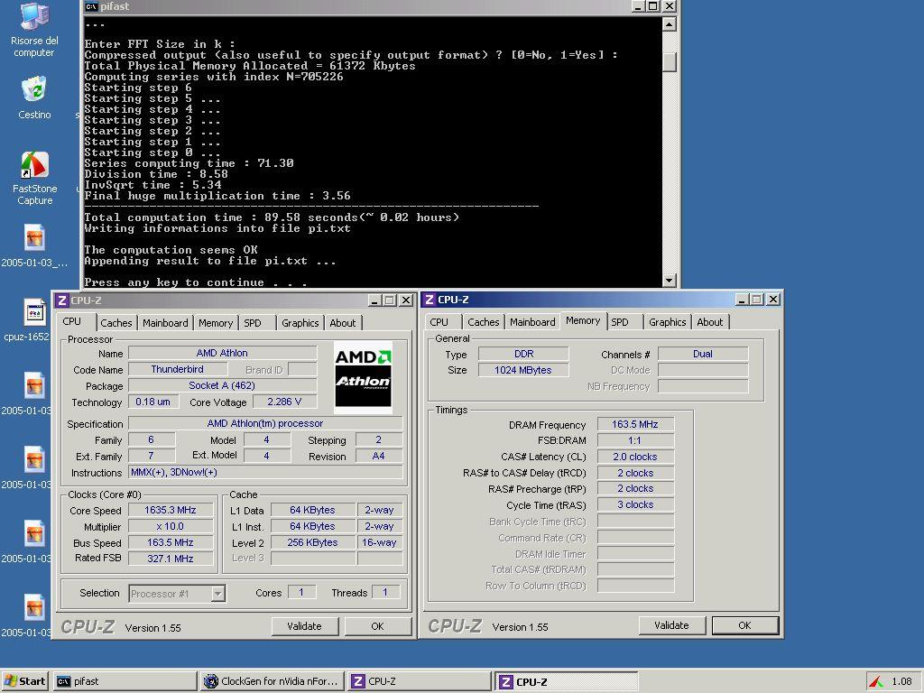This screenshot has height=693, width=924.
Task: Click OK in the right CPU-Z window
Action: 744,625
